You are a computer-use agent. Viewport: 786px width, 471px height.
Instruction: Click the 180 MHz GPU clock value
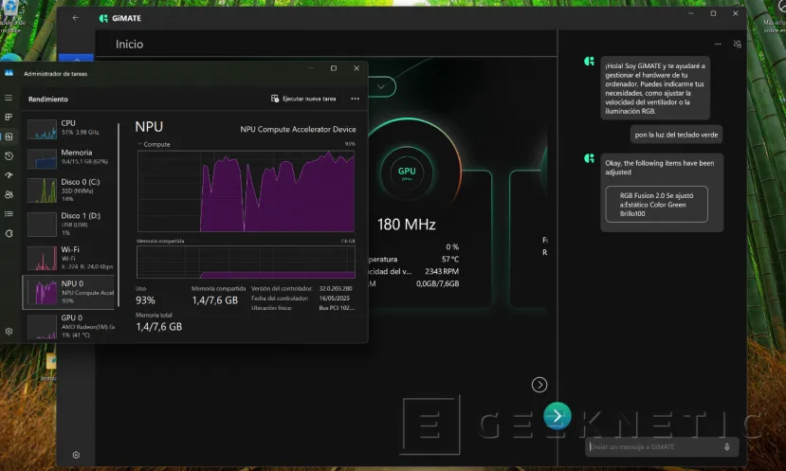[406, 225]
